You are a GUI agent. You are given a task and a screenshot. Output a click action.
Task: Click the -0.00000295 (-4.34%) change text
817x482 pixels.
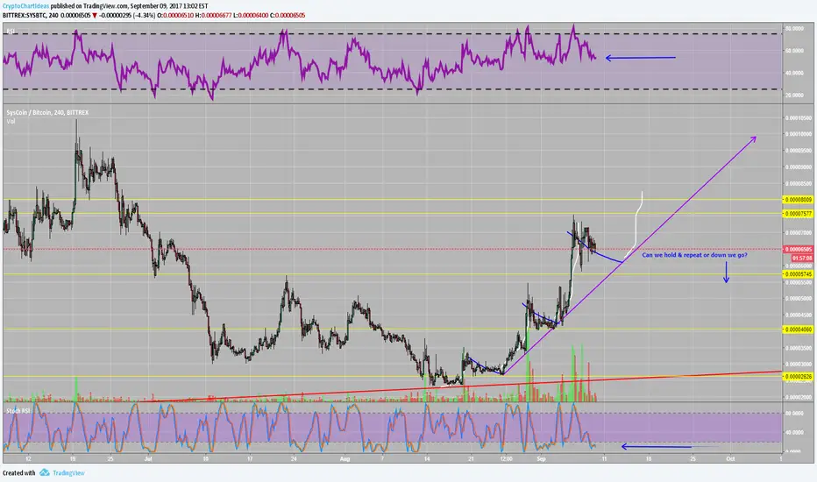coord(127,16)
